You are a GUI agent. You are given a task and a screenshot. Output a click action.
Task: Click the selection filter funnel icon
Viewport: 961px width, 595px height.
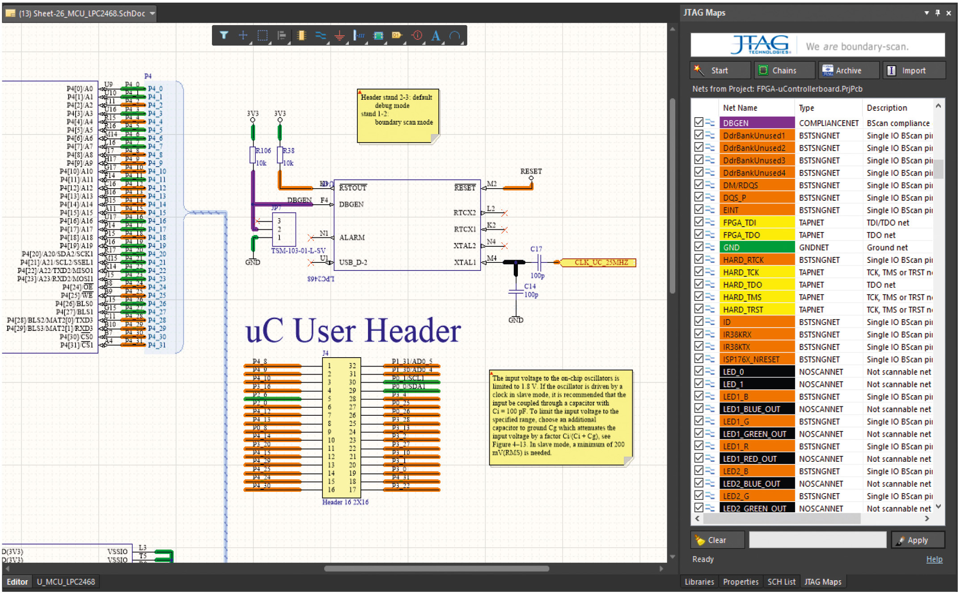(224, 35)
